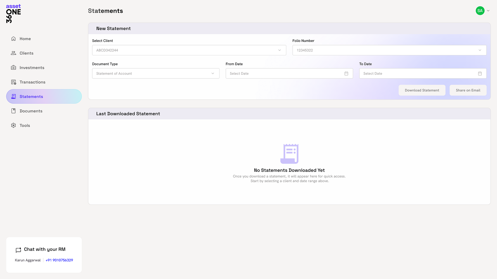497x279 pixels.
Task: Click the chat bubble icon near Chat with your RM
Action: pyautogui.click(x=18, y=250)
